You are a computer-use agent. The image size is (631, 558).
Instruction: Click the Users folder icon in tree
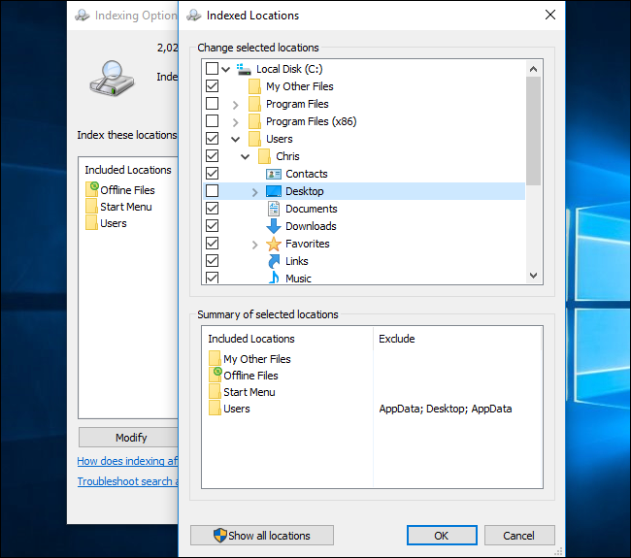point(254,139)
